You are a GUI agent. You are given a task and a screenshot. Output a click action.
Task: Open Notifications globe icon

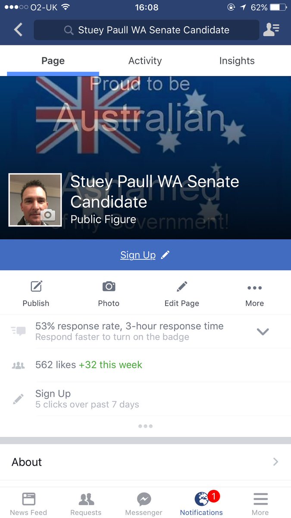201,499
